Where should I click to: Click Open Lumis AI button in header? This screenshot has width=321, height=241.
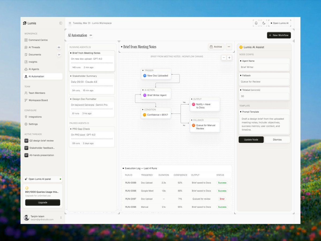click(280, 23)
